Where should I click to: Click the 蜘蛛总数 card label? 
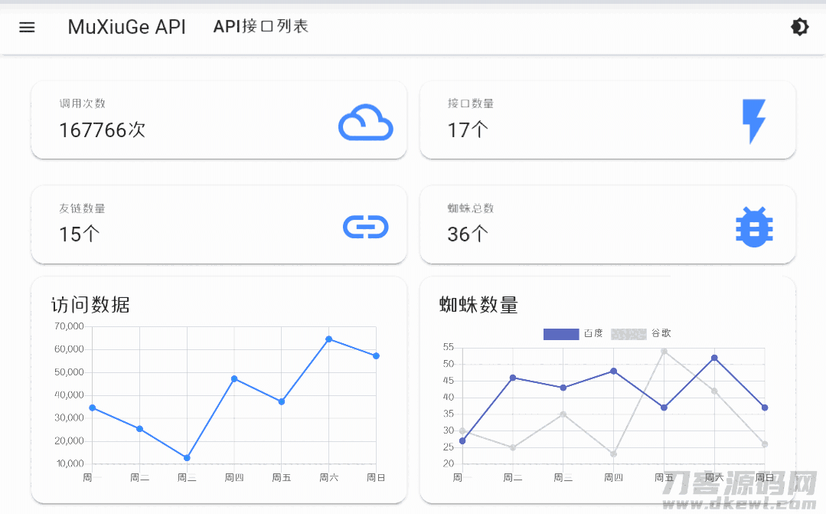click(x=471, y=208)
